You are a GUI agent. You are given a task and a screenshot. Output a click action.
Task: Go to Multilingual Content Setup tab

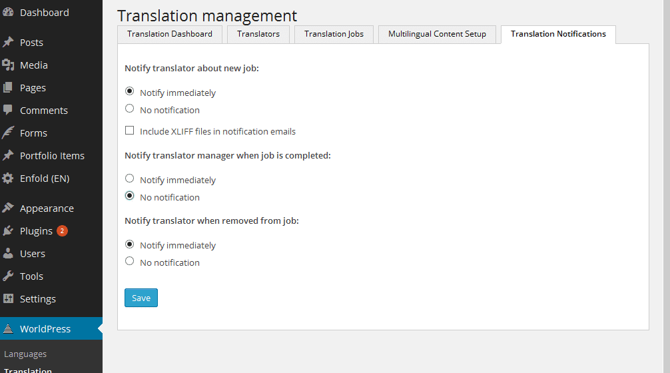pos(437,34)
